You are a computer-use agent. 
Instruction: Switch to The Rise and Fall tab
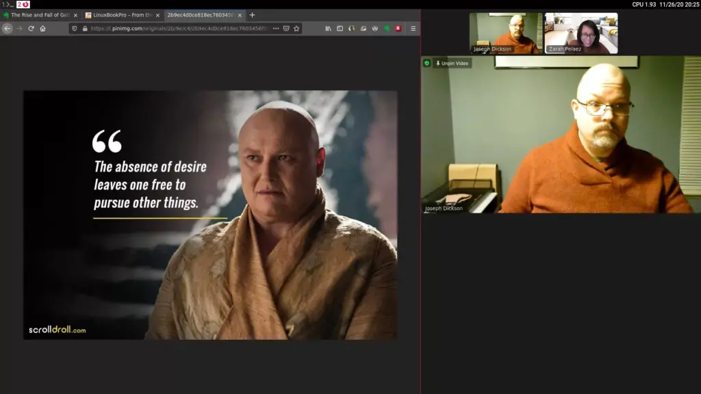[40, 15]
